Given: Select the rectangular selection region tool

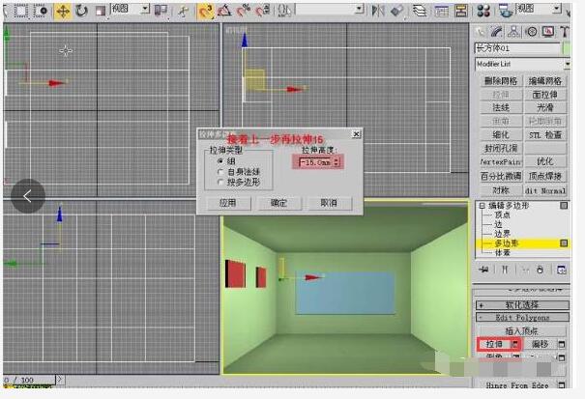Looking at the screenshot, I should [x=21, y=12].
